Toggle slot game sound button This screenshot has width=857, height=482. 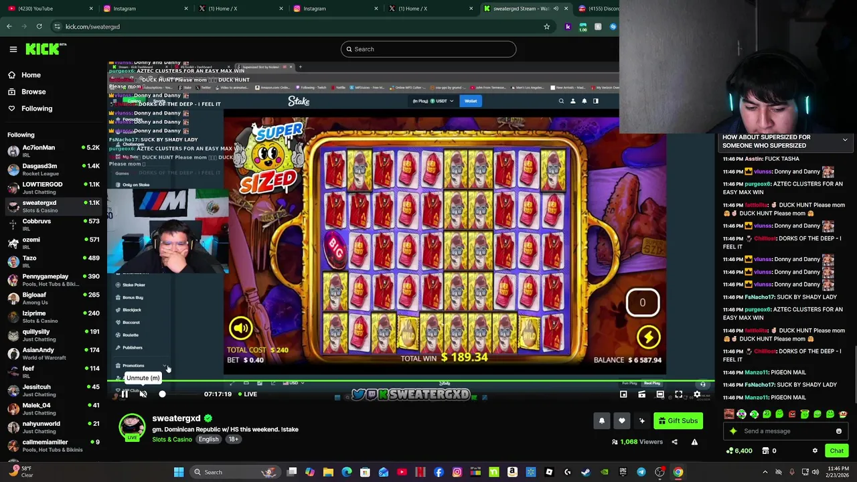[240, 328]
